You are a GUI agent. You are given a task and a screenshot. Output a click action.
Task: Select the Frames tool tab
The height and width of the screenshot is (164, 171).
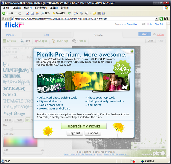[79, 41]
